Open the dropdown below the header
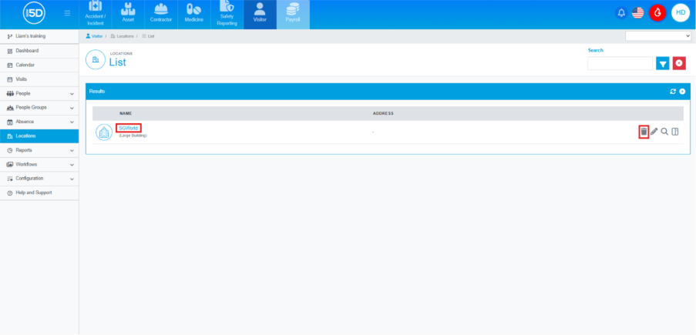The height and width of the screenshot is (335, 696). 658,36
